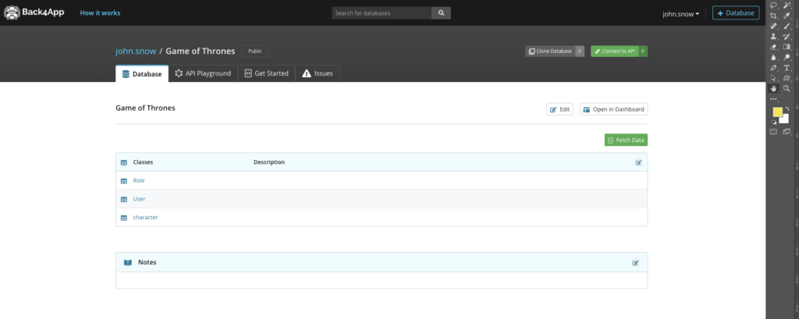Click the Connect to API button

pos(615,51)
